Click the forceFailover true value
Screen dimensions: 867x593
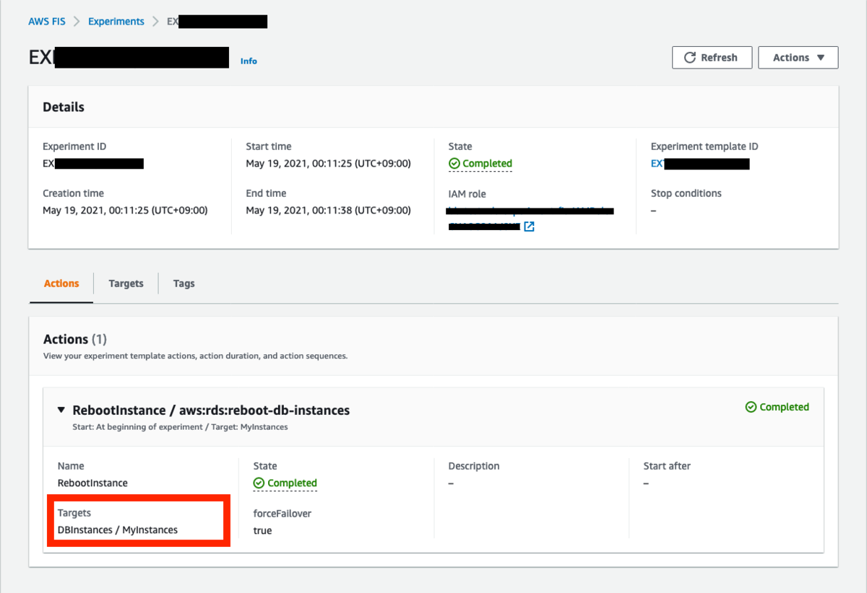263,530
